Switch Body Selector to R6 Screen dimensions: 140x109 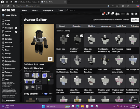point(43,94)
